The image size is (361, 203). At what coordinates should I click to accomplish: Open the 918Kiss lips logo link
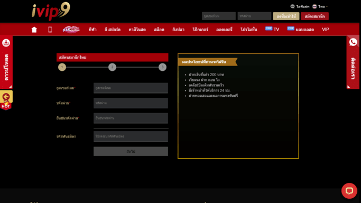71,30
